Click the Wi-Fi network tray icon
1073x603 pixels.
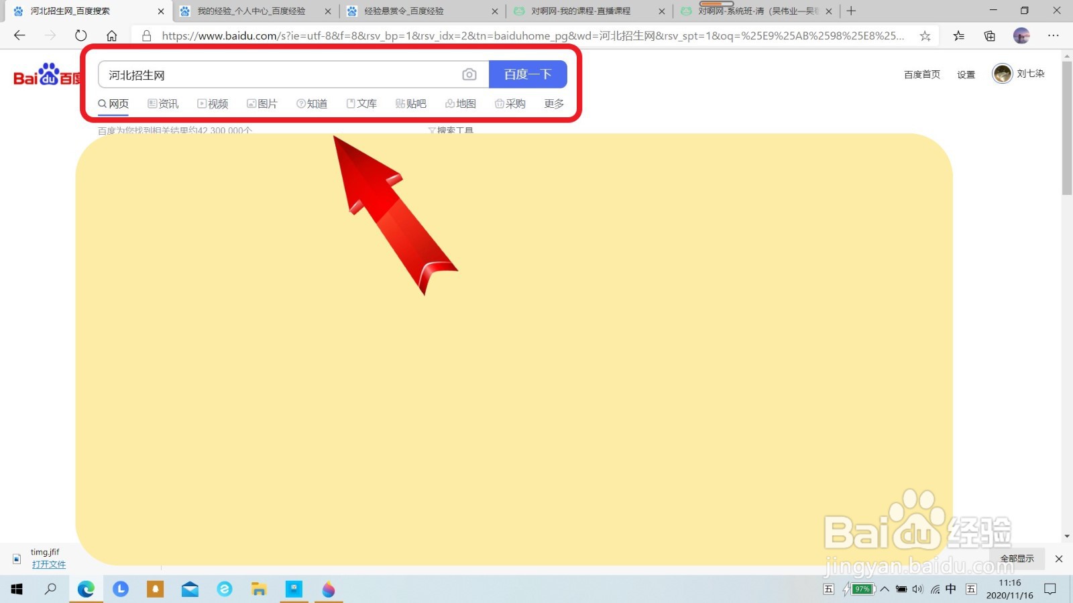coord(935,589)
